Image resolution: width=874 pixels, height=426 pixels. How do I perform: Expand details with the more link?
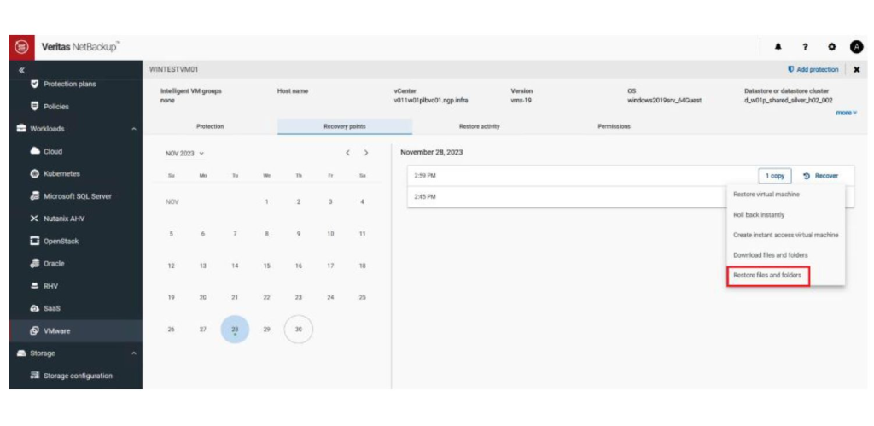tap(846, 113)
